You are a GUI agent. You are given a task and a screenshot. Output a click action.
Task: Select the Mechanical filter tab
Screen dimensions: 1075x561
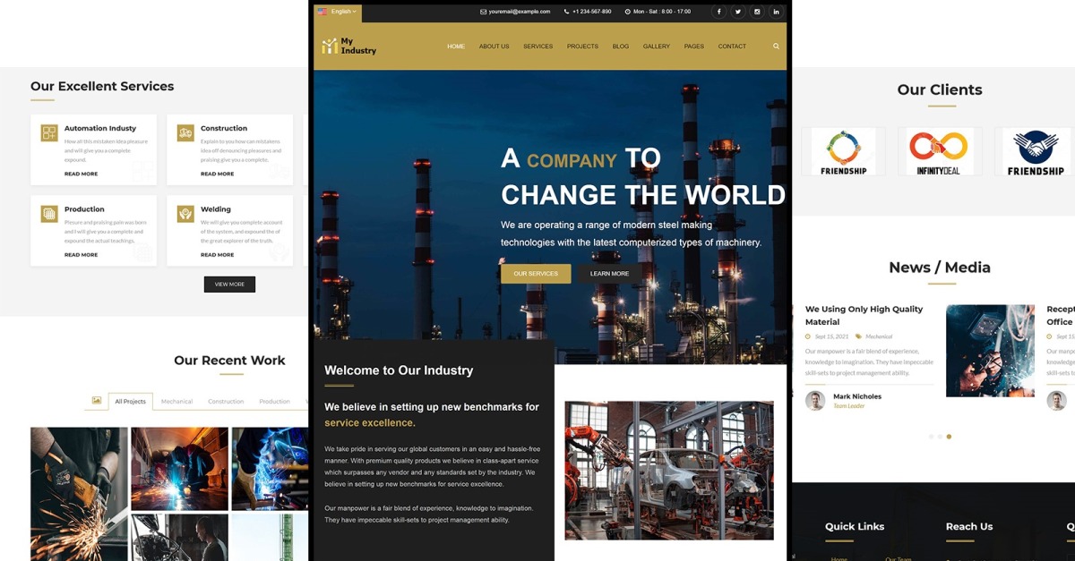click(x=176, y=402)
